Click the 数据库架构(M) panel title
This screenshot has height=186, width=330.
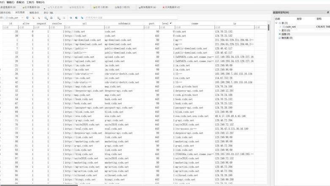tap(281, 12)
